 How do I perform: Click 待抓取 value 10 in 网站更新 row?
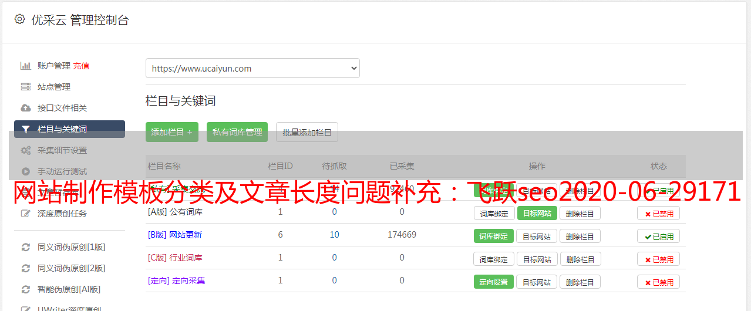pyautogui.click(x=334, y=235)
